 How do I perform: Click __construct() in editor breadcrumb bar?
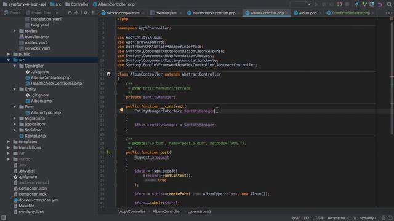pos(199,211)
